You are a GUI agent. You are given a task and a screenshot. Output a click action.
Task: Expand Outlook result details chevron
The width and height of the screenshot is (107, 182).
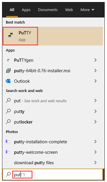96,81
